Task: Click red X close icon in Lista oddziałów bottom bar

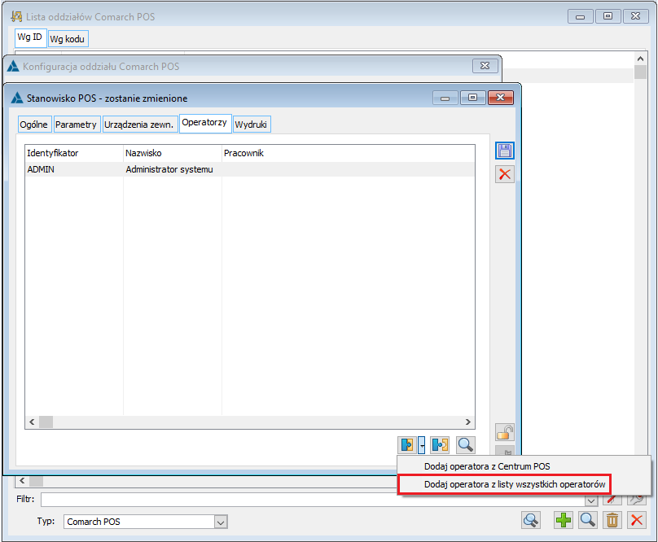Action: pos(637,520)
